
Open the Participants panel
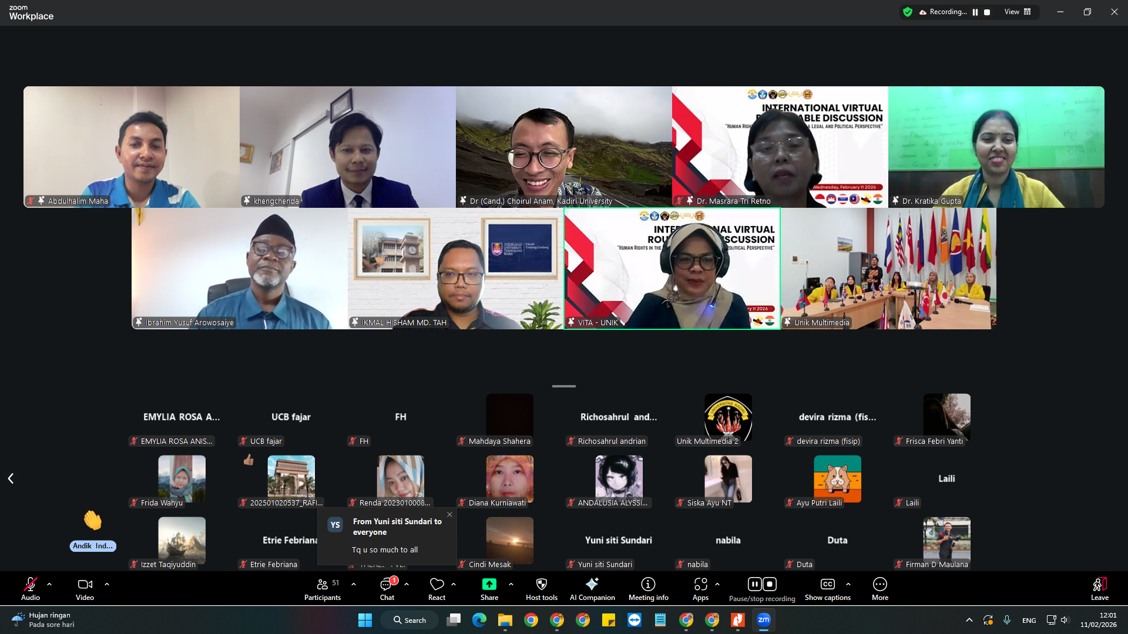pos(322,589)
